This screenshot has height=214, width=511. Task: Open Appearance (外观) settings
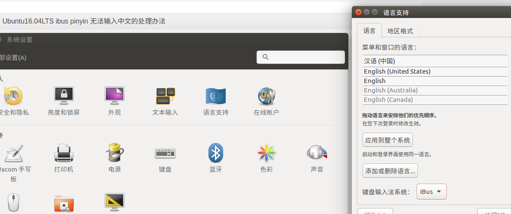coord(115,95)
